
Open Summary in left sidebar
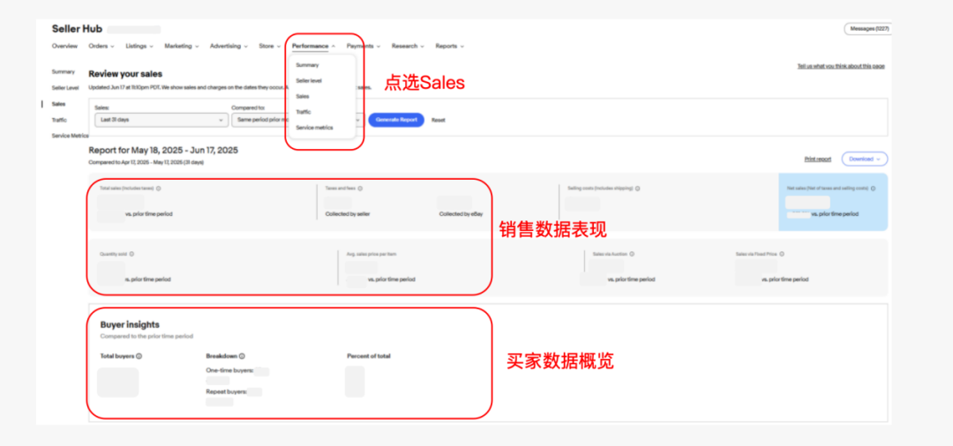point(64,71)
